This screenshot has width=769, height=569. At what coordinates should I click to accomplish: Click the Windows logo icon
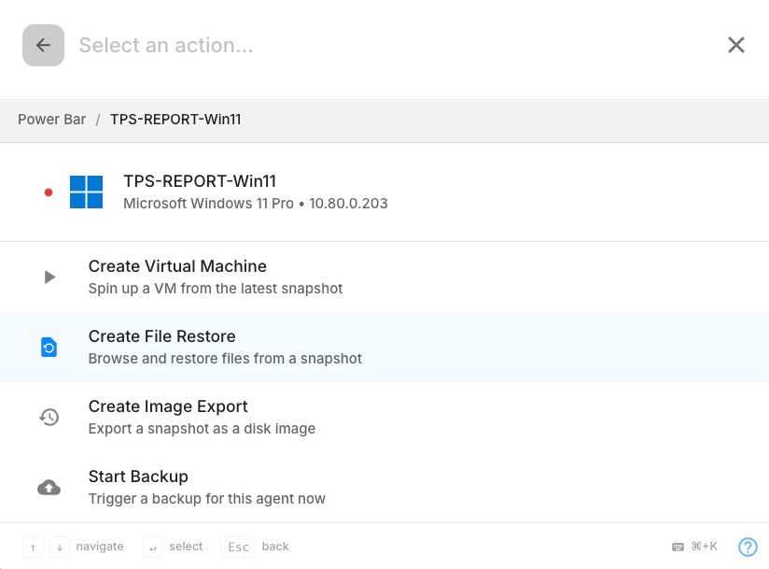(x=86, y=192)
